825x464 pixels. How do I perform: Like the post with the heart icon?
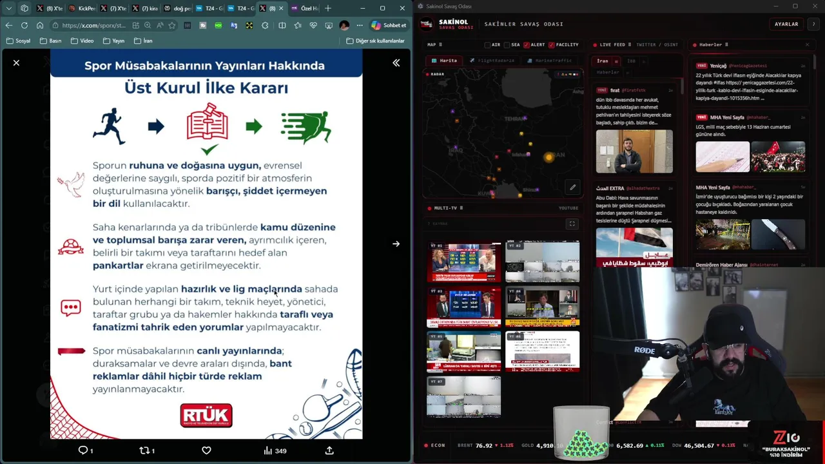point(206,450)
